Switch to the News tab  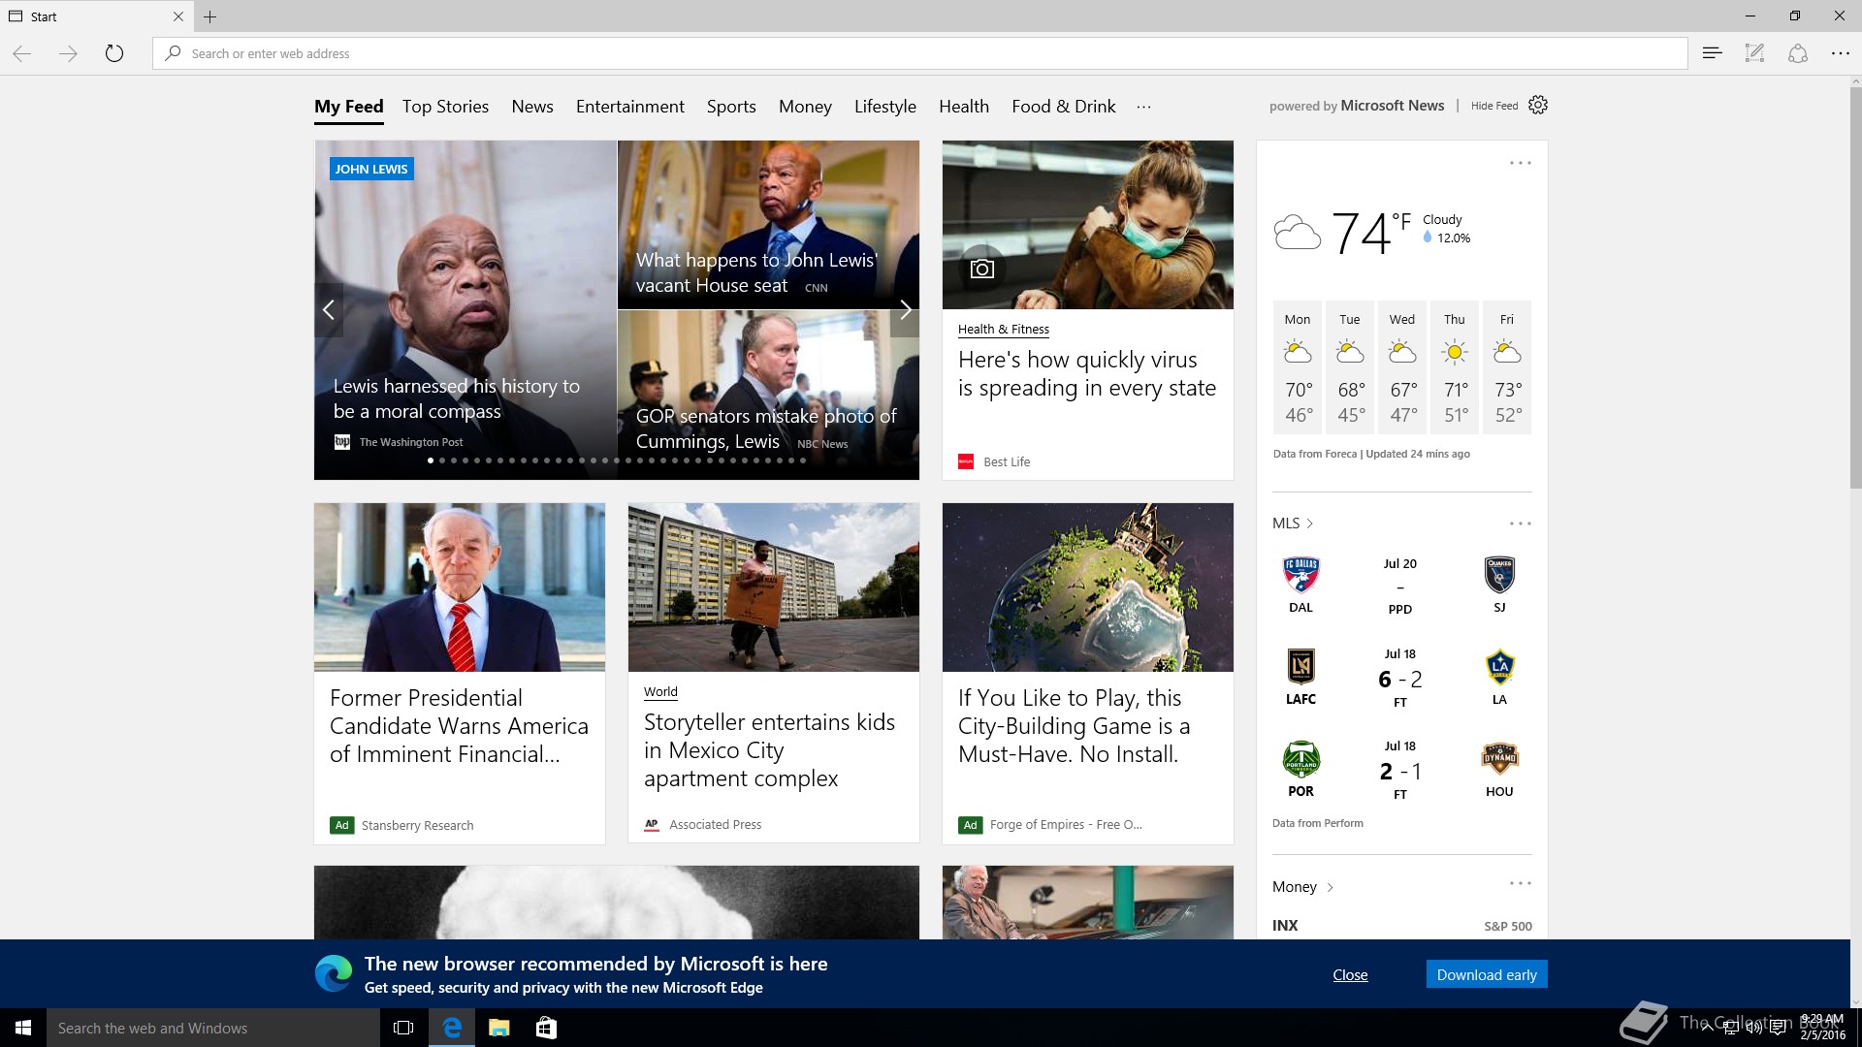[532, 107]
